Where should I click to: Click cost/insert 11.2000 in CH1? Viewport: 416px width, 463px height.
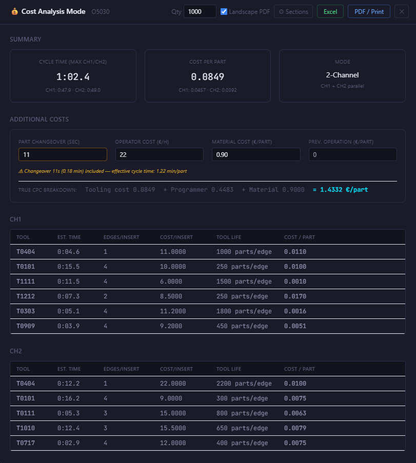[x=173, y=311]
